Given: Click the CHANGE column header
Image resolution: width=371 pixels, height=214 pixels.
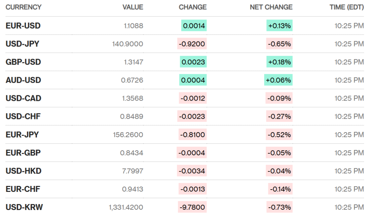Looking at the screenshot, I should coord(193,7).
